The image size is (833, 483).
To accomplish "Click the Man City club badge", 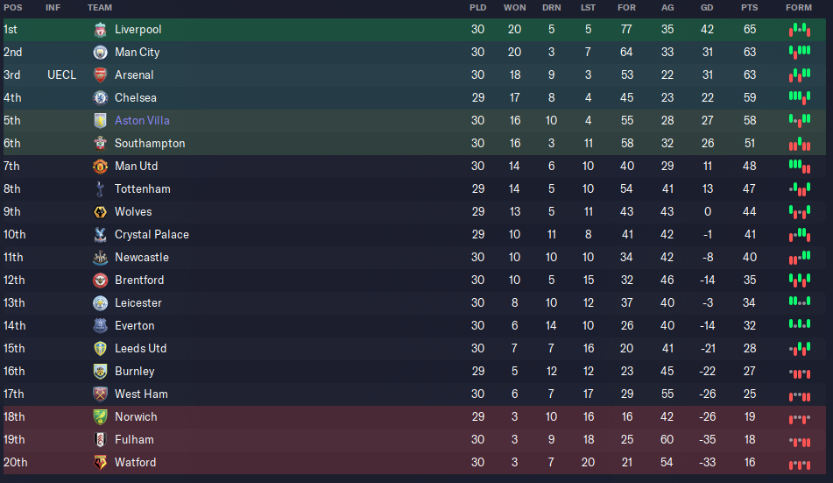I will point(100,53).
